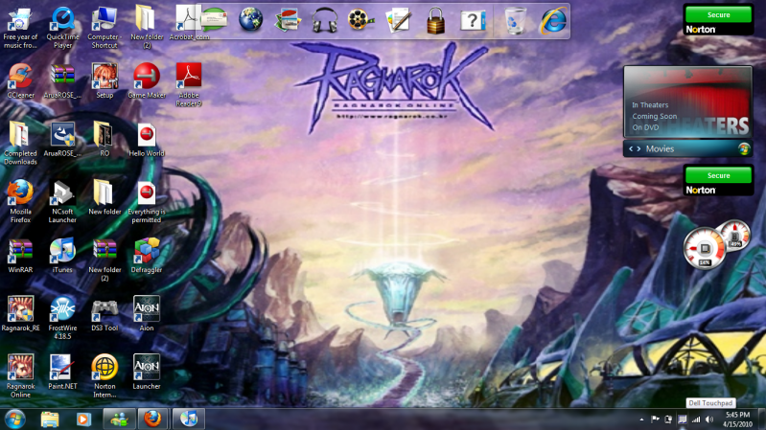
Task: Open the Windows Start menu orb
Action: [x=15, y=419]
